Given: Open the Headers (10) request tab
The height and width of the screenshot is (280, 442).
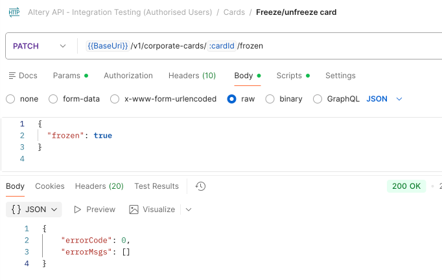Looking at the screenshot, I should [x=192, y=76].
